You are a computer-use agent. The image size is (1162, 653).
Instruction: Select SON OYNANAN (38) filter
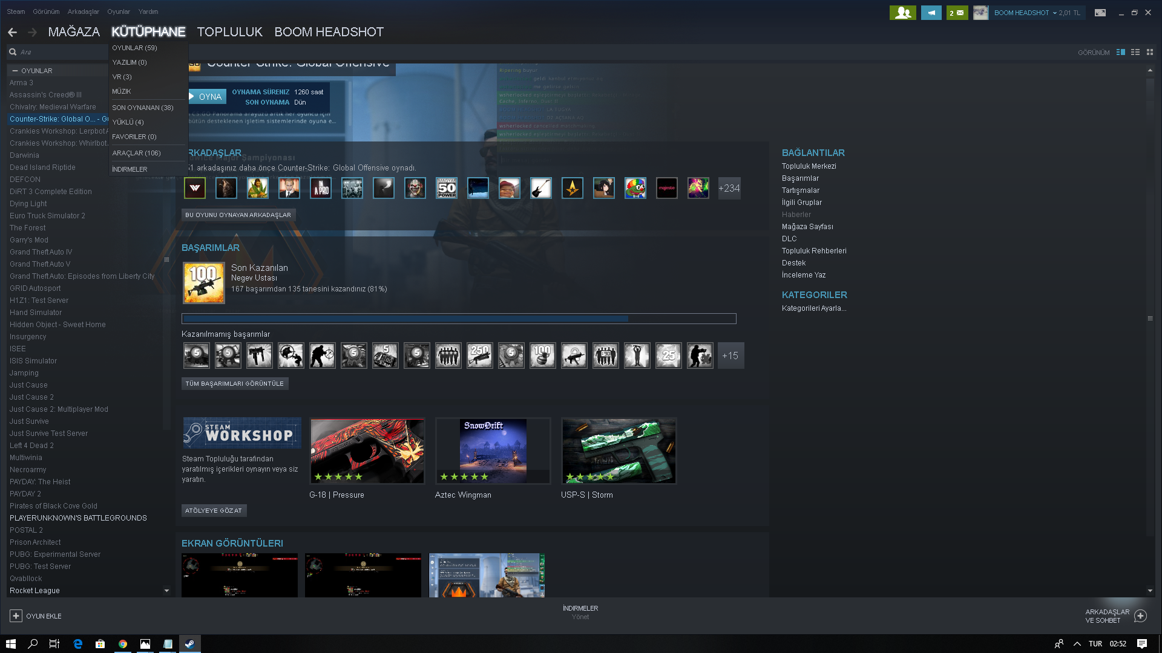point(143,108)
